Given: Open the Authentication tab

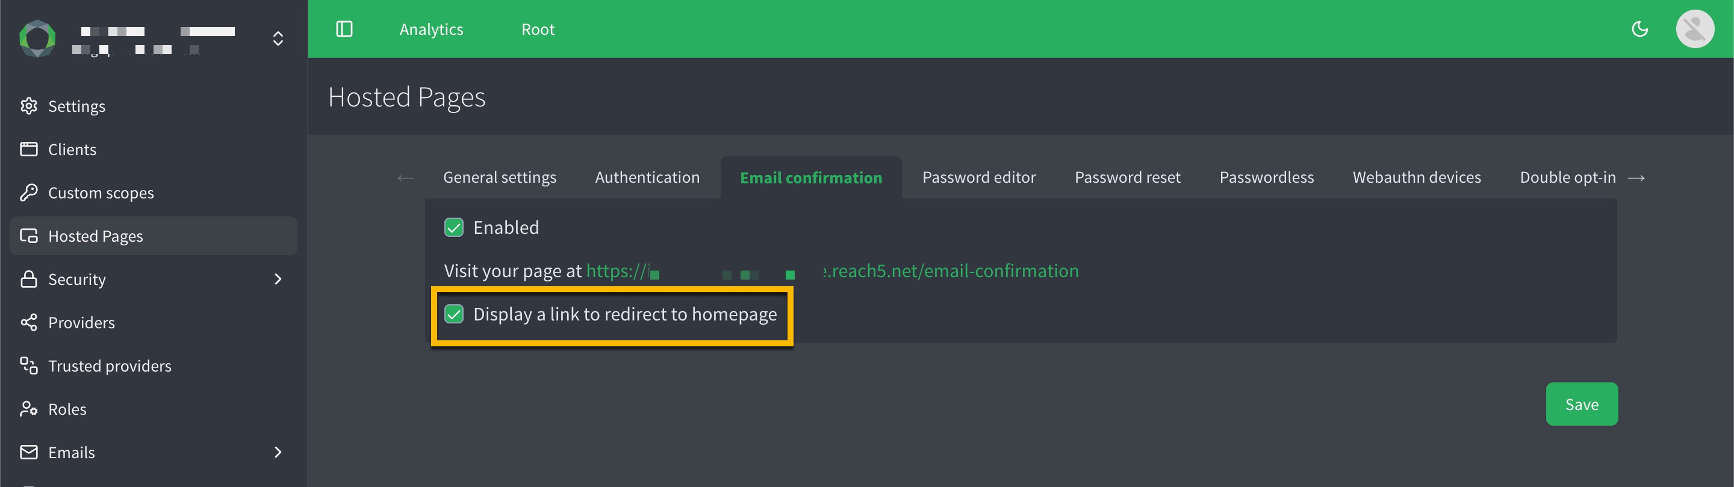Looking at the screenshot, I should click(x=647, y=177).
